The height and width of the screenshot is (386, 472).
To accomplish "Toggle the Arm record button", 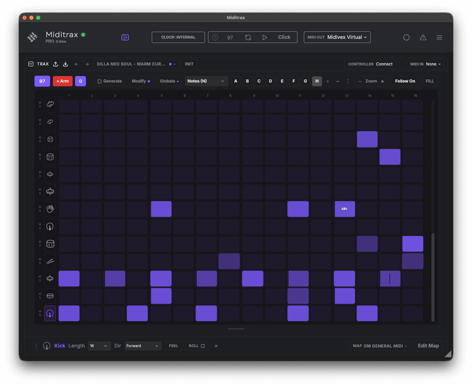I will 63,81.
